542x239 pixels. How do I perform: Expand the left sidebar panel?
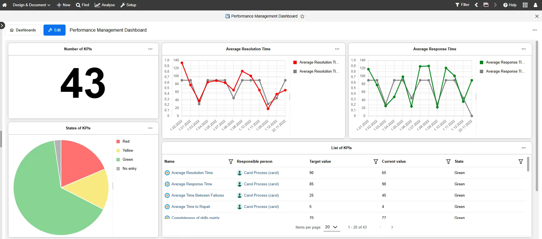(x=2, y=25)
